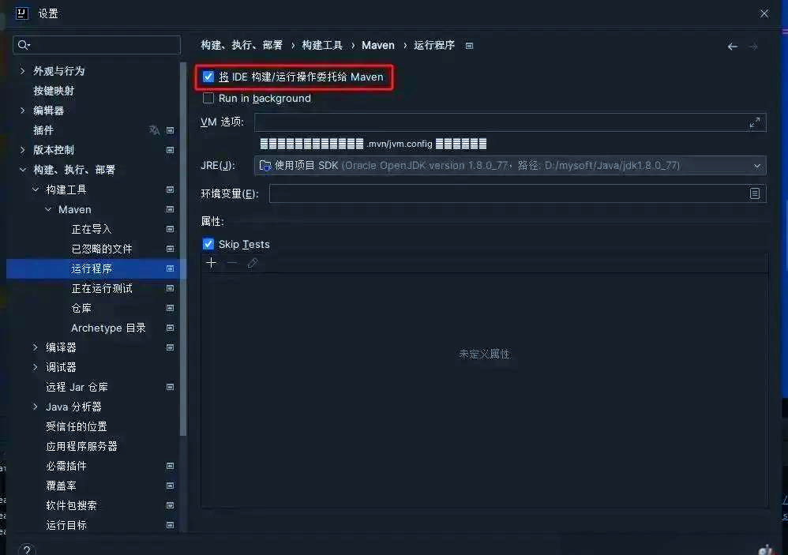Viewport: 788px width, 555px height.
Task: Add a new property with plus icon
Action: 211,263
